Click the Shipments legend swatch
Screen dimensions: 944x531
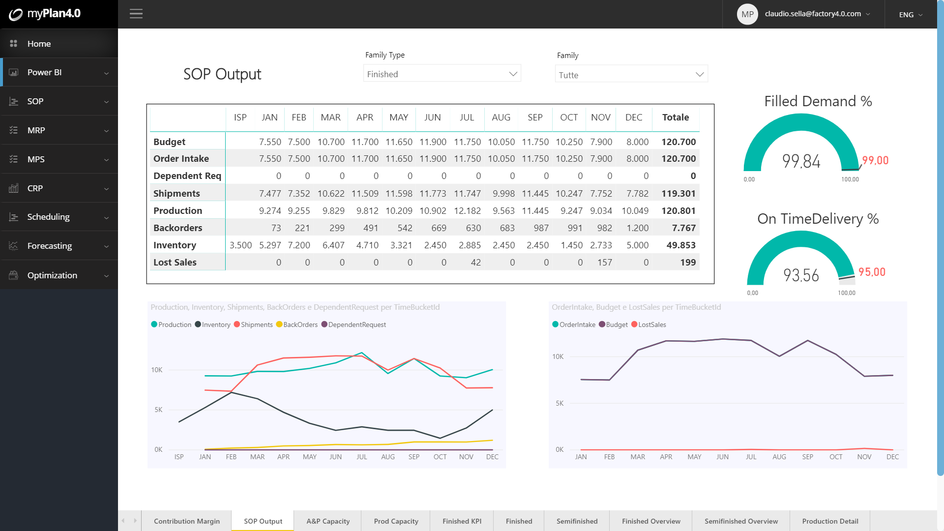coord(236,324)
